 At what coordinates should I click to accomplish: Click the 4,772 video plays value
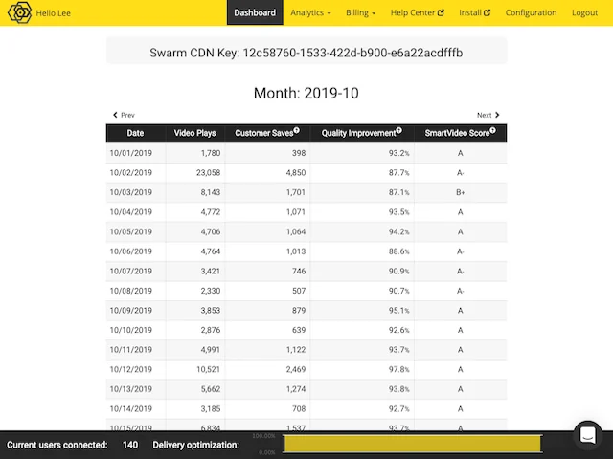click(211, 212)
